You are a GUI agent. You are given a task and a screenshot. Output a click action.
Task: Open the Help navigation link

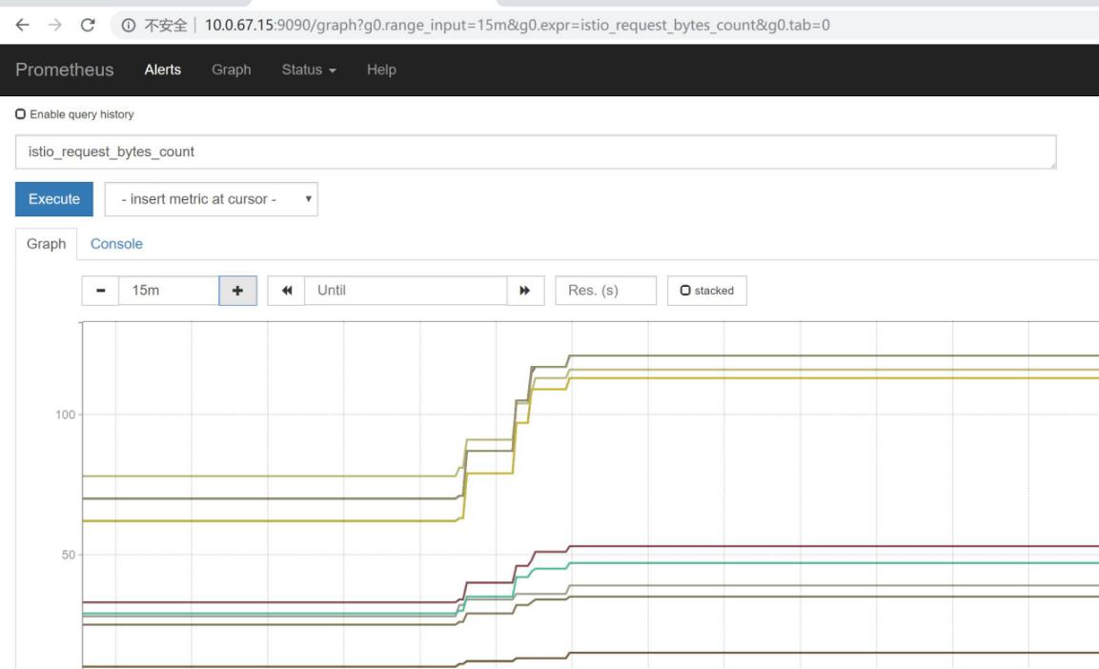tap(381, 70)
